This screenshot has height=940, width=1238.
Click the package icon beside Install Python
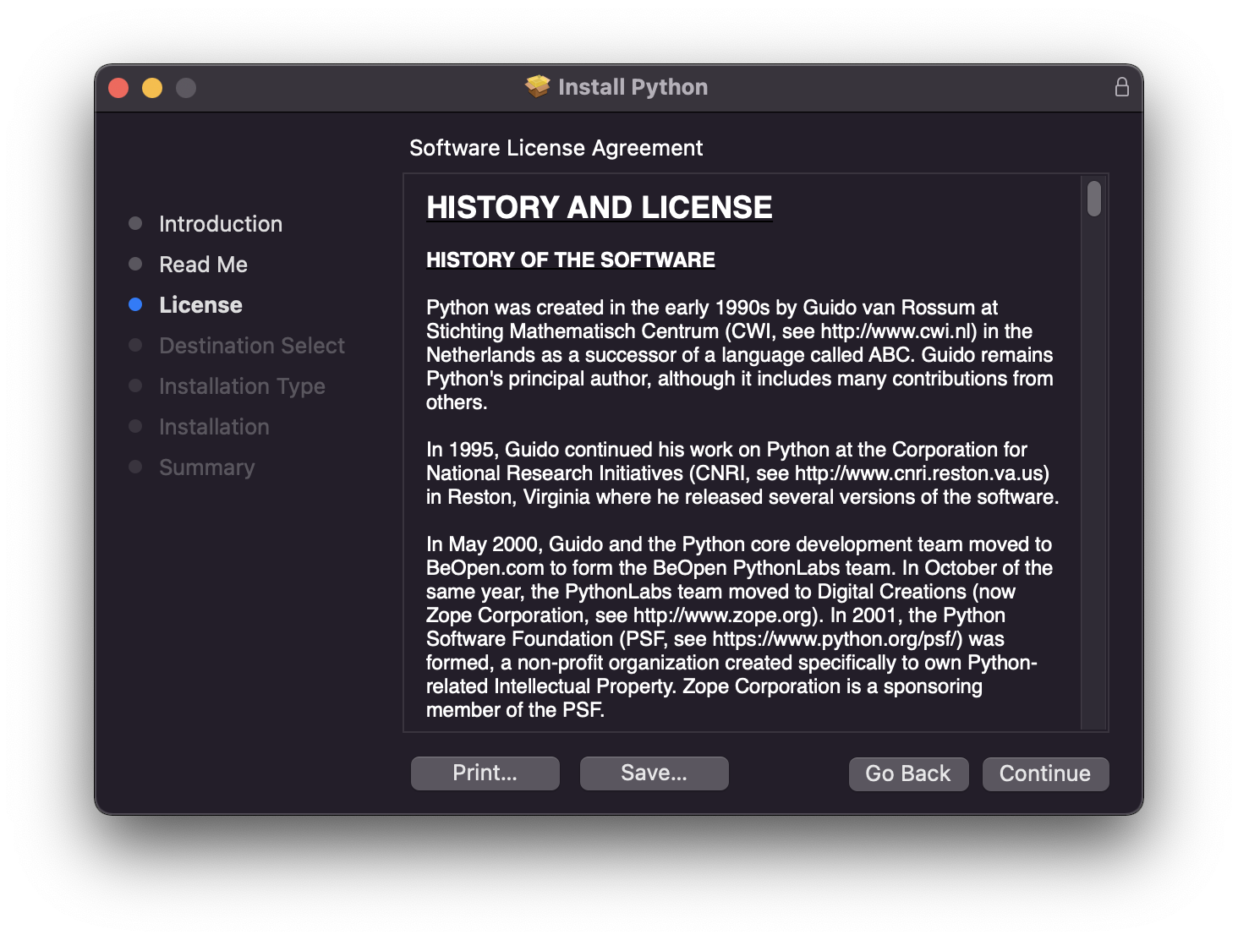(537, 86)
